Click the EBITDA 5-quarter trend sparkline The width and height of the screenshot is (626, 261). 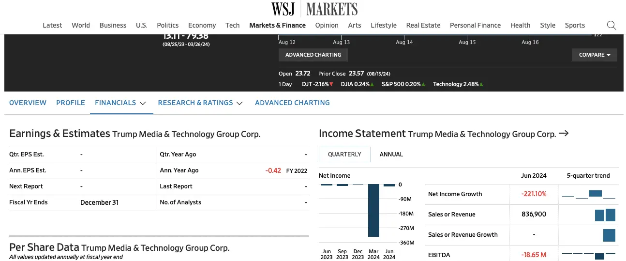(x=588, y=255)
